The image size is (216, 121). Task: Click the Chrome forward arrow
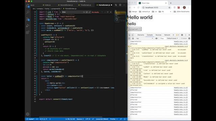pyautogui.click(x=134, y=7)
